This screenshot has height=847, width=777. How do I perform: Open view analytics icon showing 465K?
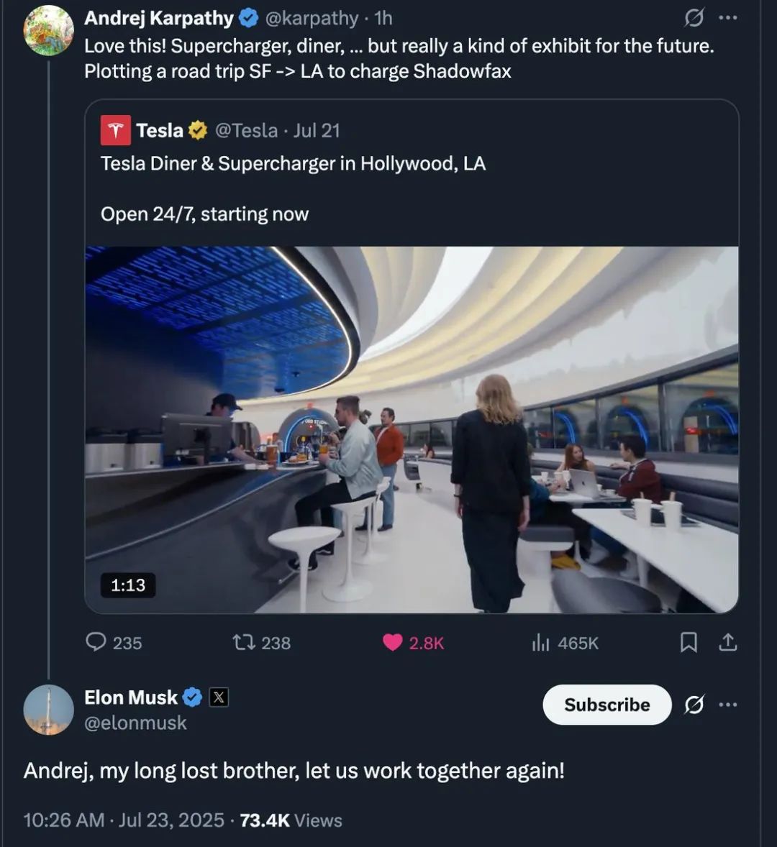541,642
